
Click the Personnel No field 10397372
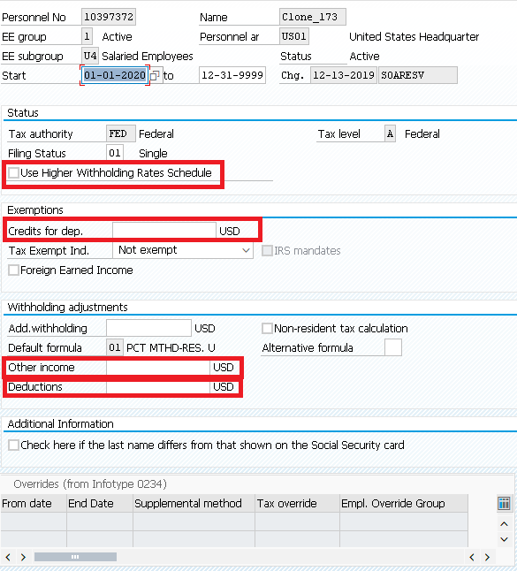(109, 17)
